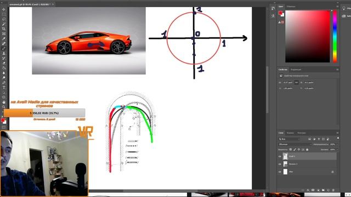Image resolution: width=351 pixels, height=197 pixels.
Task: Select the Gradient tool
Action: [x=4, y=68]
